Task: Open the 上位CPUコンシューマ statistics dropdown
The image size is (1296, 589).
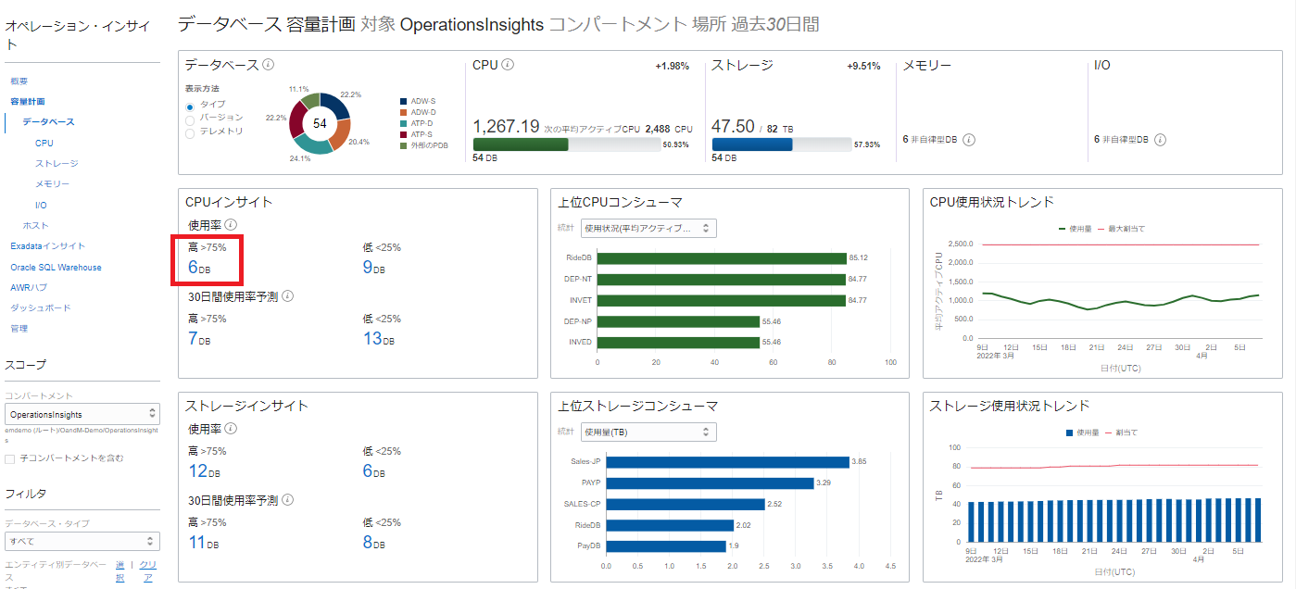Action: coord(648,228)
